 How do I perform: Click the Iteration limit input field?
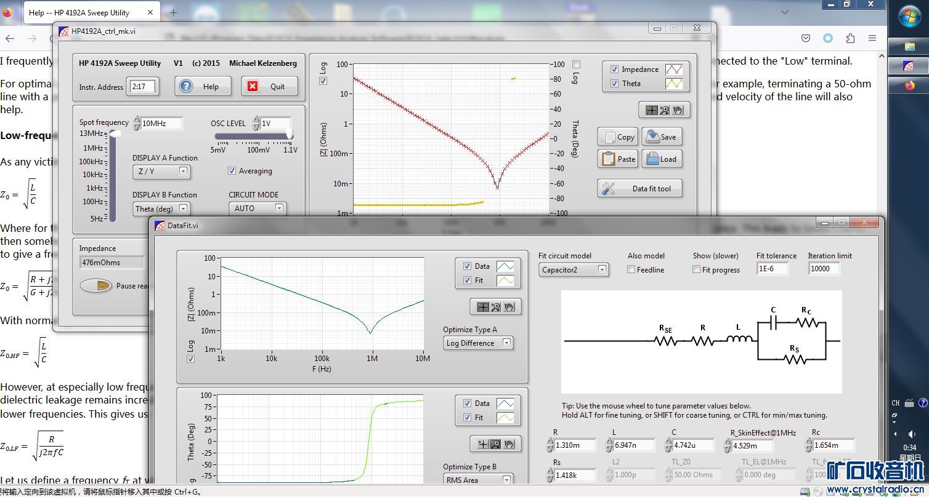(824, 269)
